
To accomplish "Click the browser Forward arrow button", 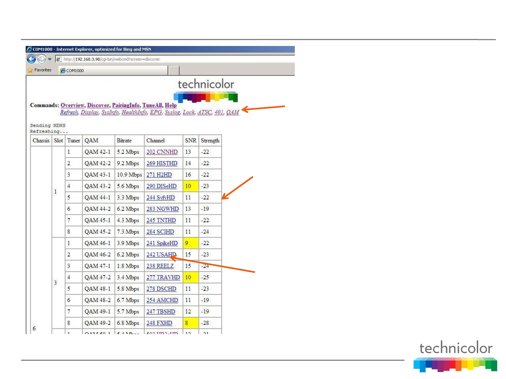I will 41,59.
